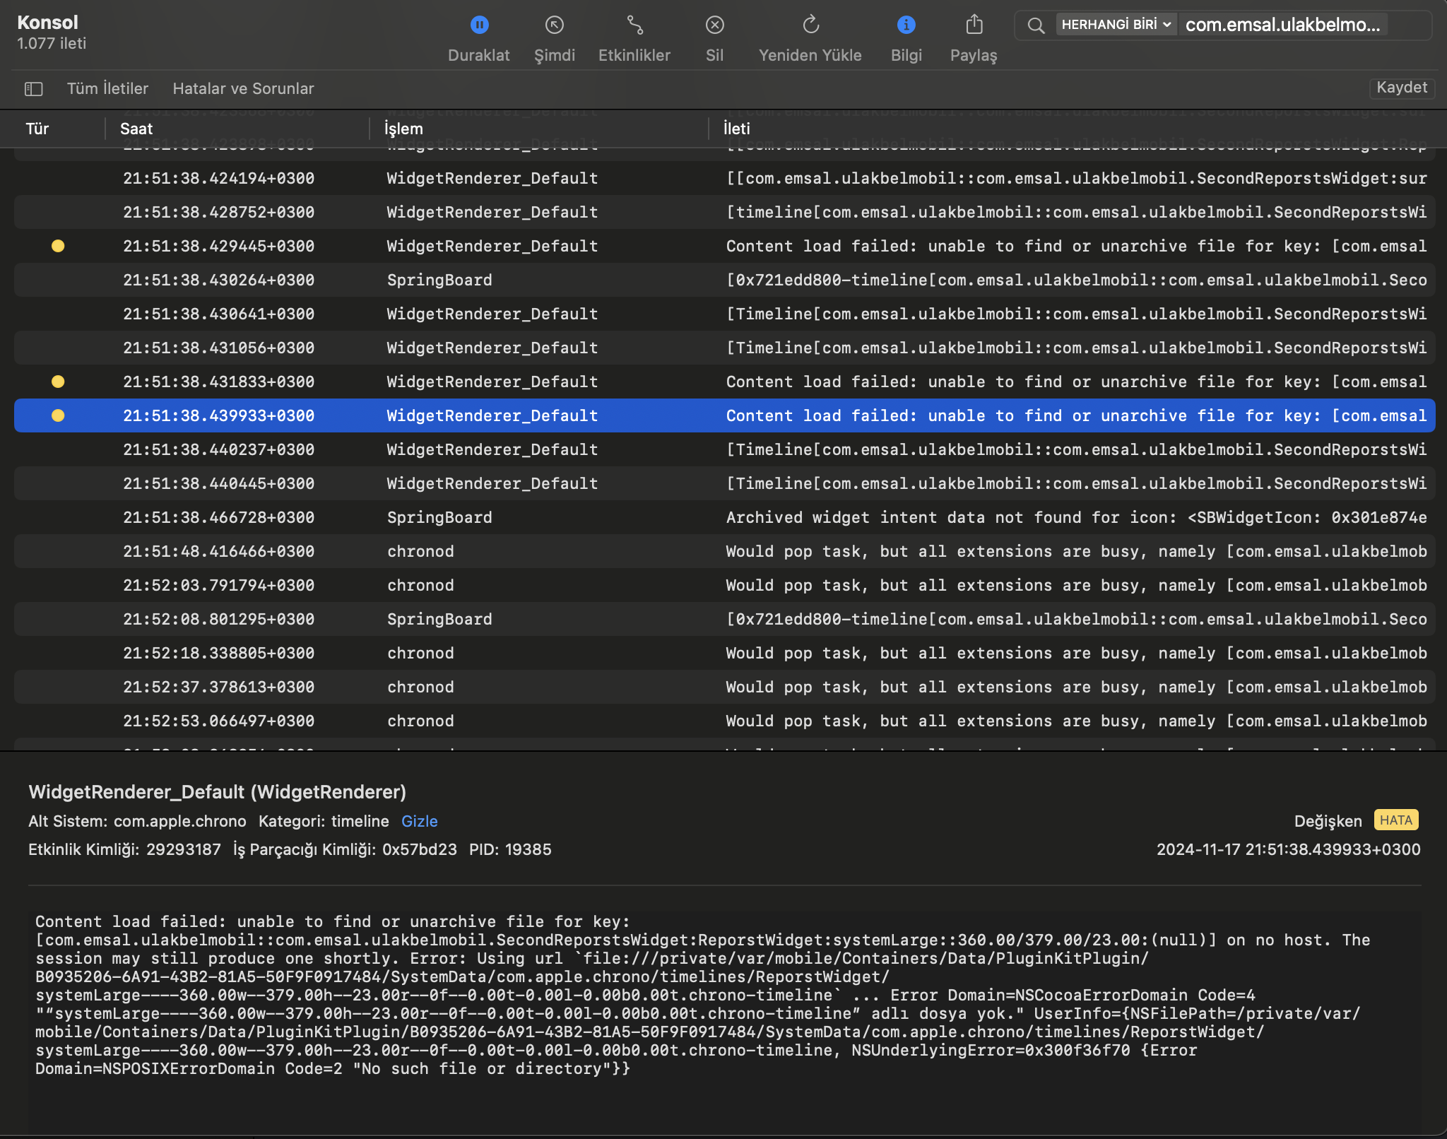1447x1139 pixels.
Task: Click the Kaydet save button
Action: [1401, 88]
